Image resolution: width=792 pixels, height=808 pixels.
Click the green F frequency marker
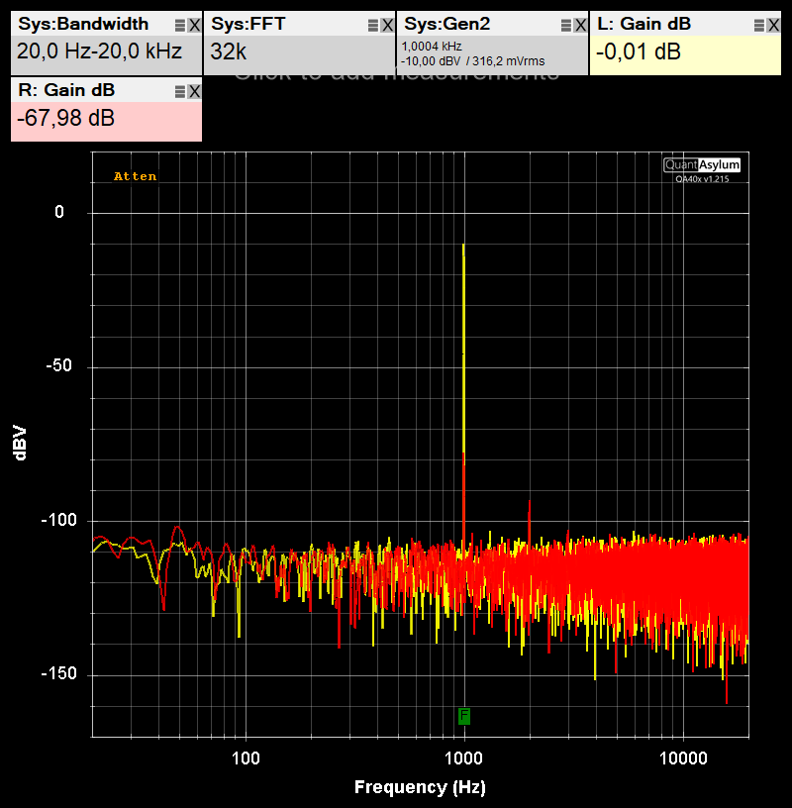tap(463, 716)
